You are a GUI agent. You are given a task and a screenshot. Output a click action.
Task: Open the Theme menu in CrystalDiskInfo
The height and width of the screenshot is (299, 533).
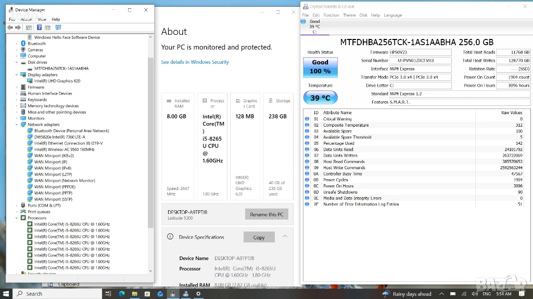coord(349,15)
